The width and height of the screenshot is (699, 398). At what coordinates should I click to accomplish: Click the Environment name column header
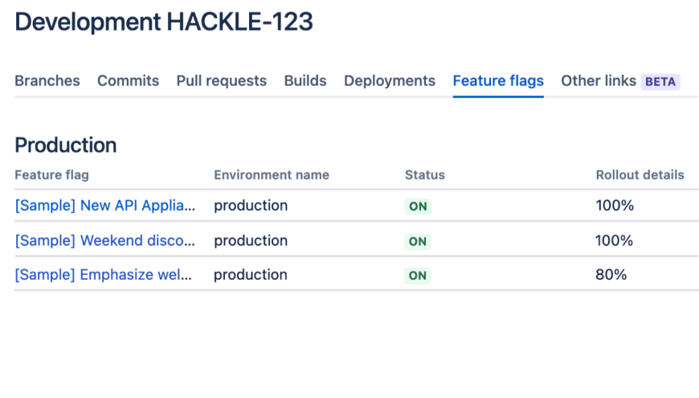coord(272,175)
